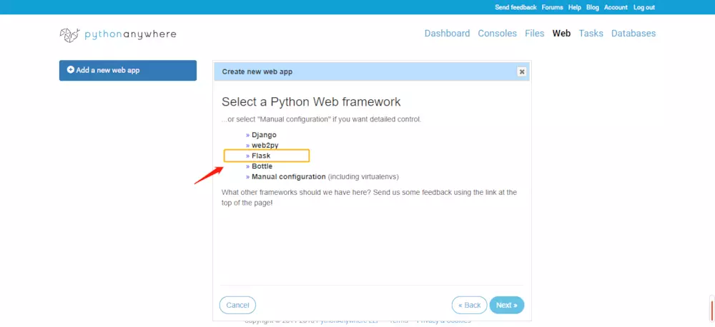The width and height of the screenshot is (715, 327).
Task: Click the Cancel button
Action: tap(237, 305)
